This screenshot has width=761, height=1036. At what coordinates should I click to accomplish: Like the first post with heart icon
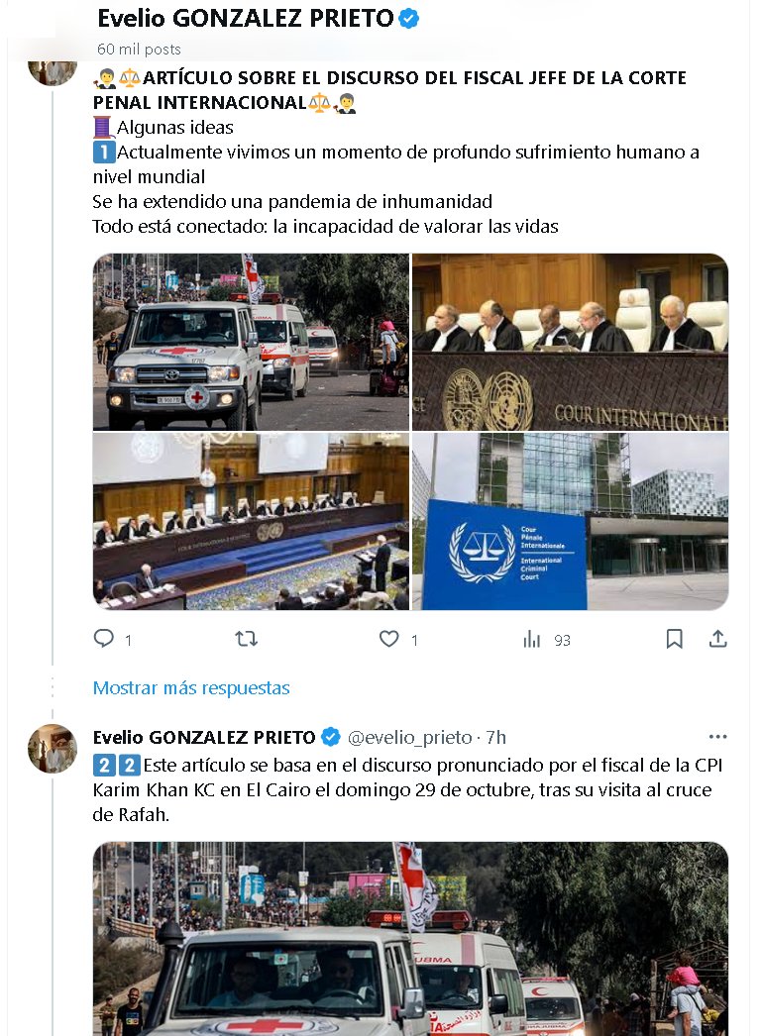click(x=388, y=638)
